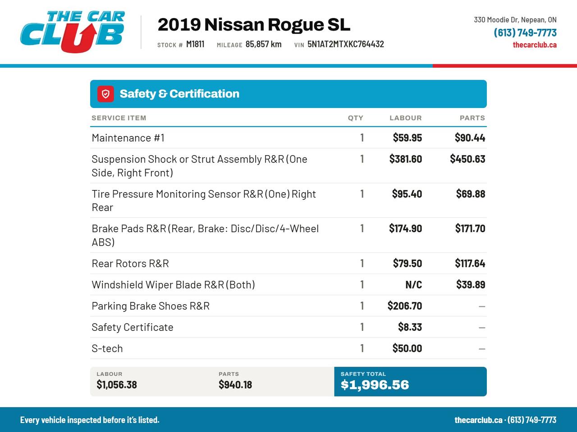Click the safety total $1,996.56
577x432 pixels.
(x=375, y=385)
